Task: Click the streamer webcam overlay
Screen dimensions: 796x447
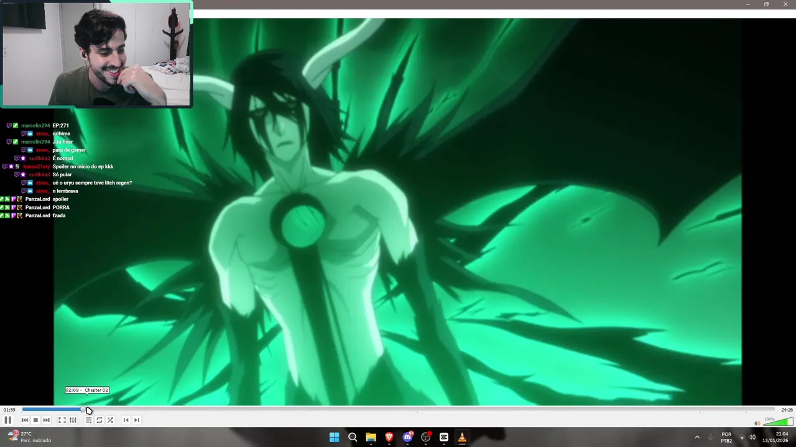Action: pos(96,54)
